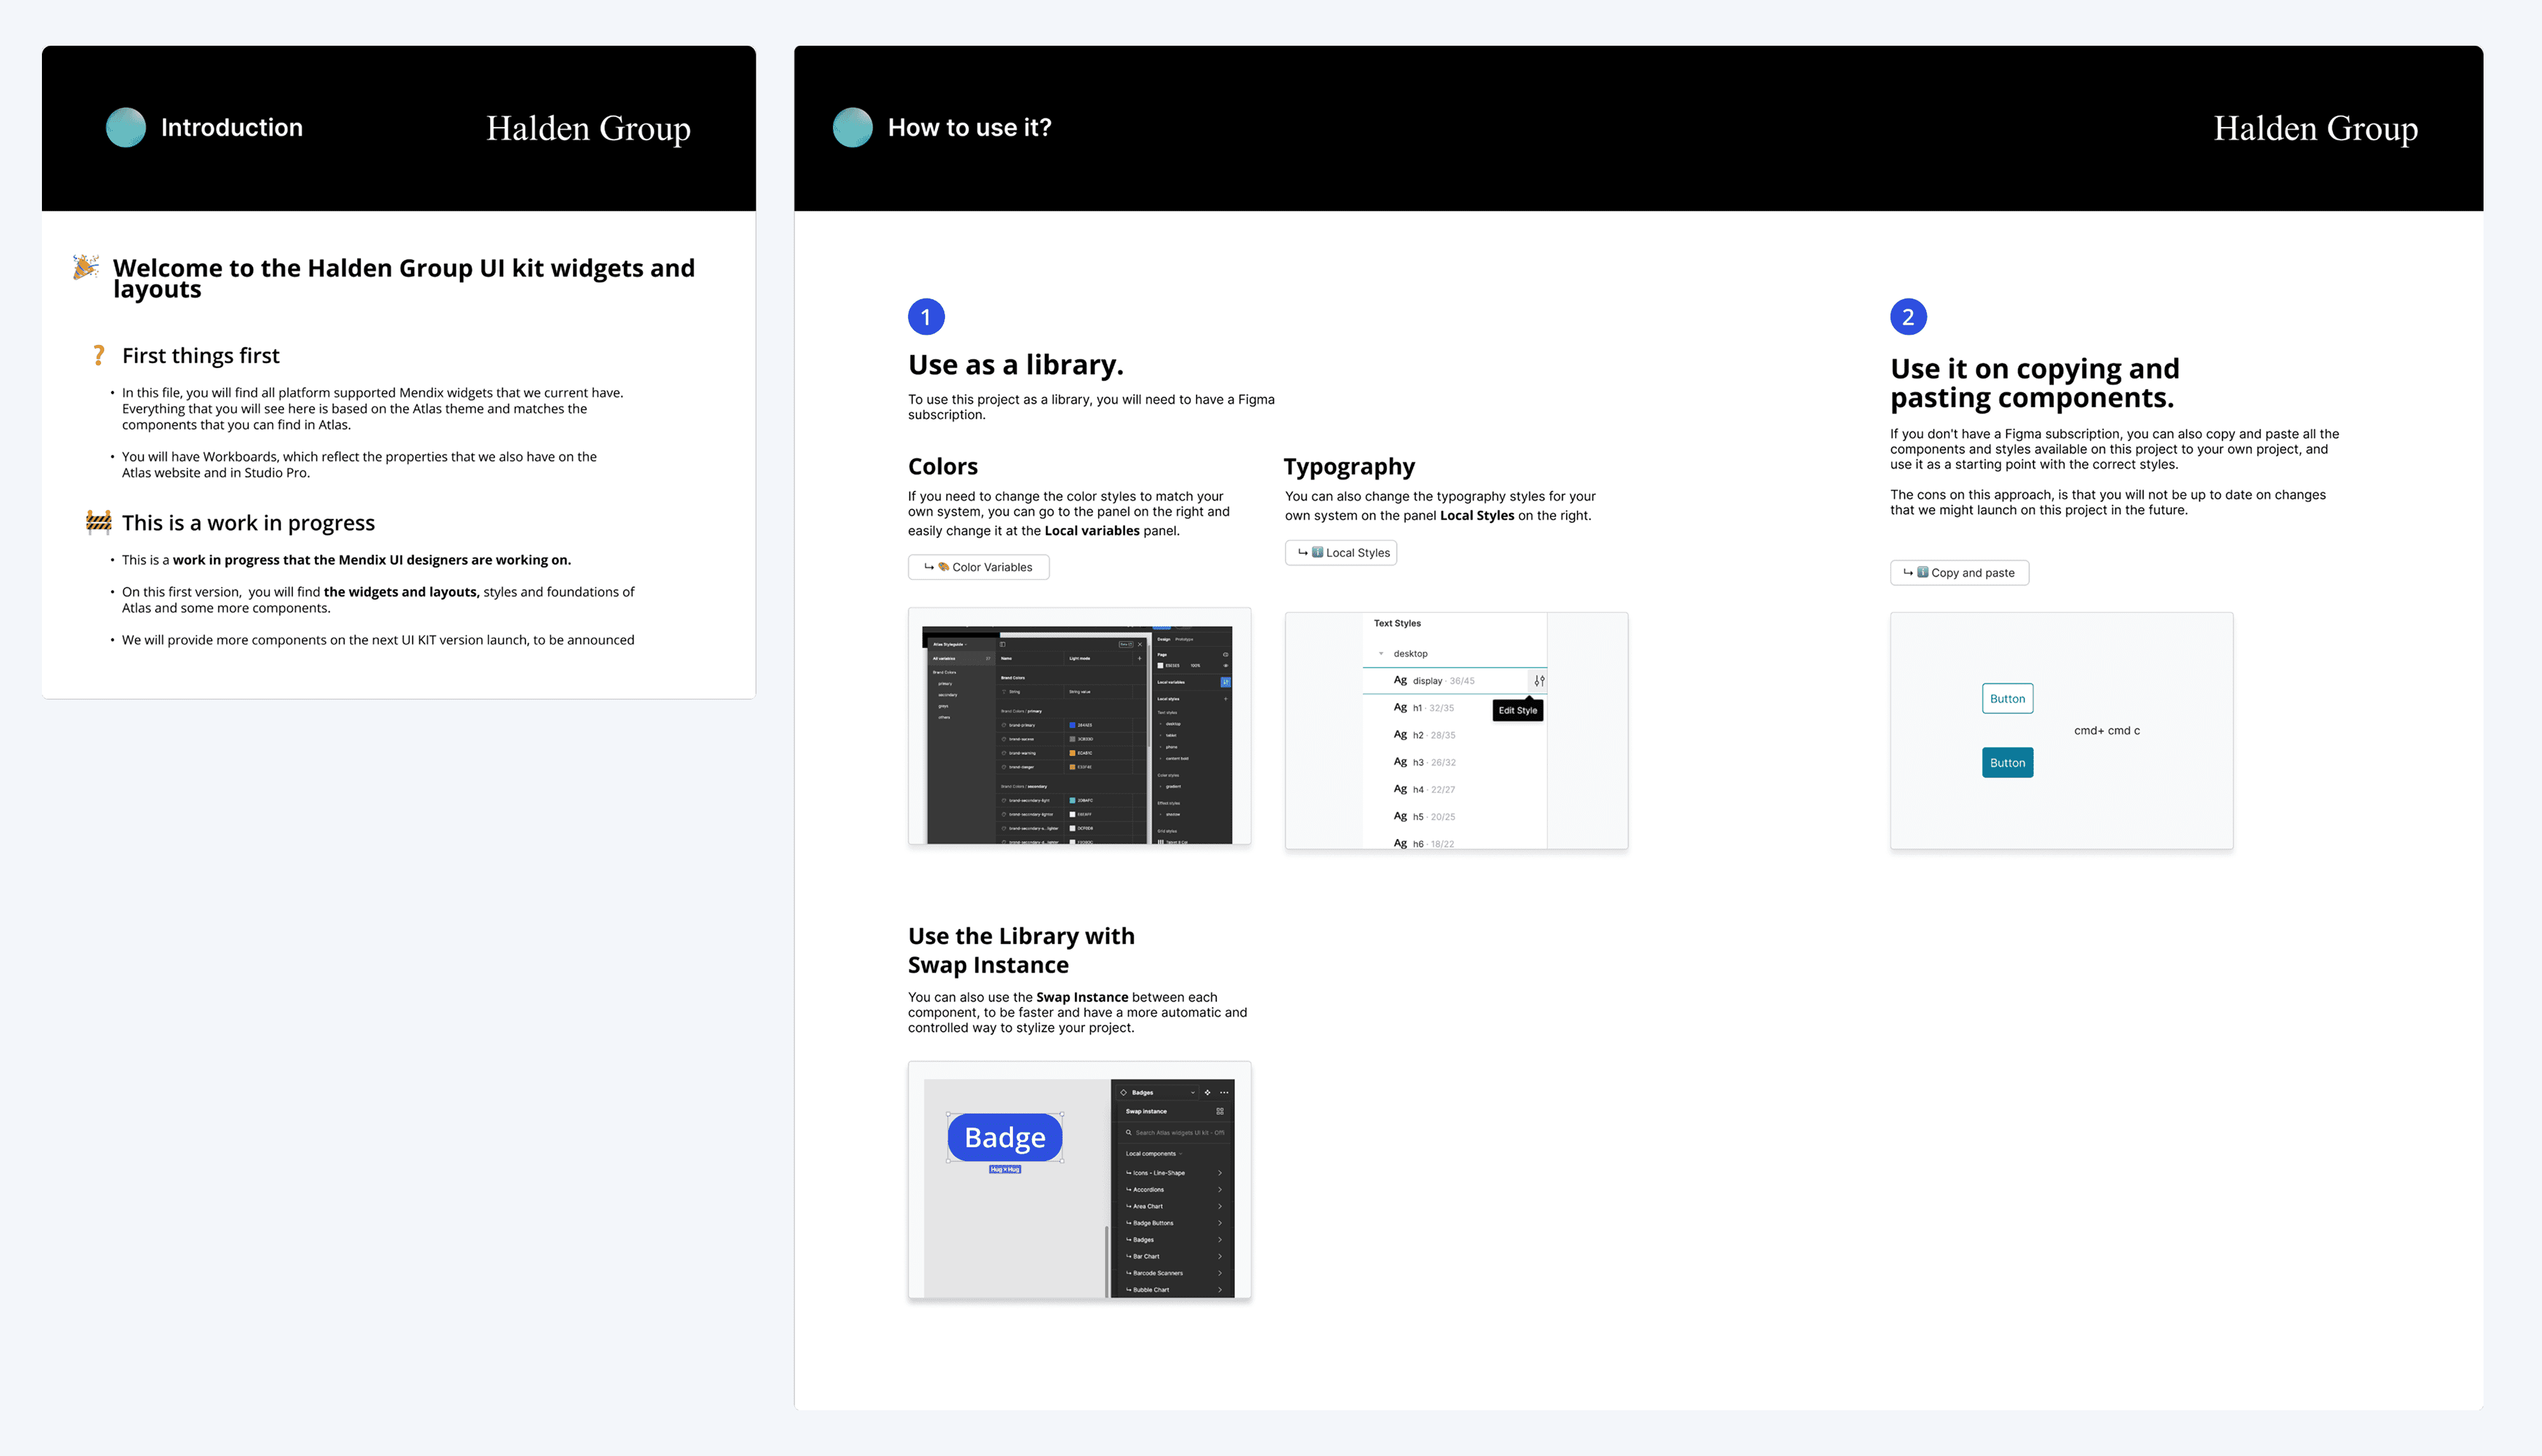Open the Local Styles link button
Viewport: 2542px width, 1456px height.
1340,553
